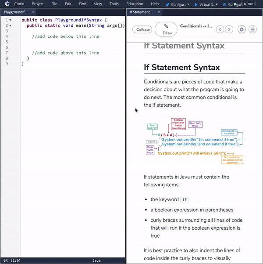
Task: Go to next guide page arrow
Action: [229, 29]
